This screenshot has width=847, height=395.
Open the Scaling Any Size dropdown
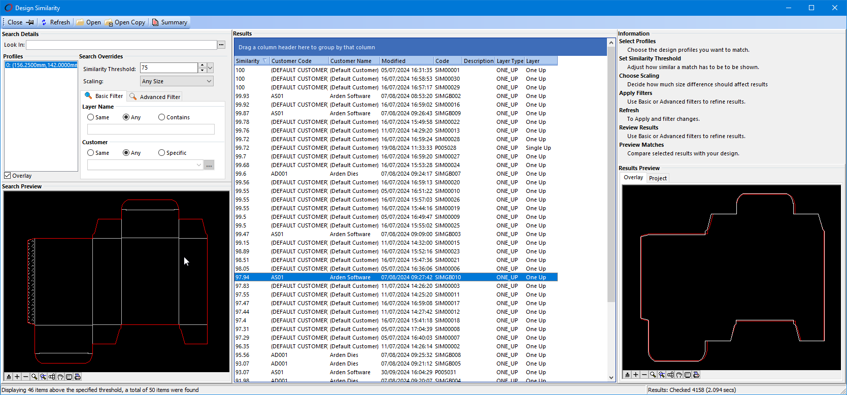(x=177, y=81)
